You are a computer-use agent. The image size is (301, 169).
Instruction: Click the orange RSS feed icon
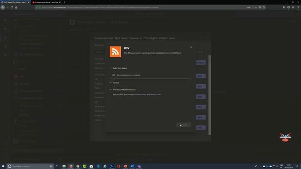coord(115,52)
